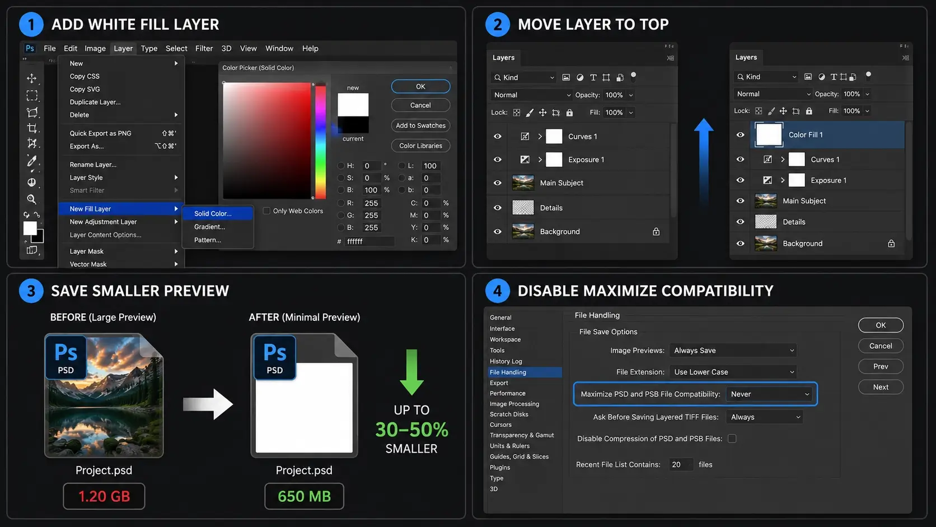
Task: Filter adjustment layers in right Layers panel
Action: pos(822,77)
